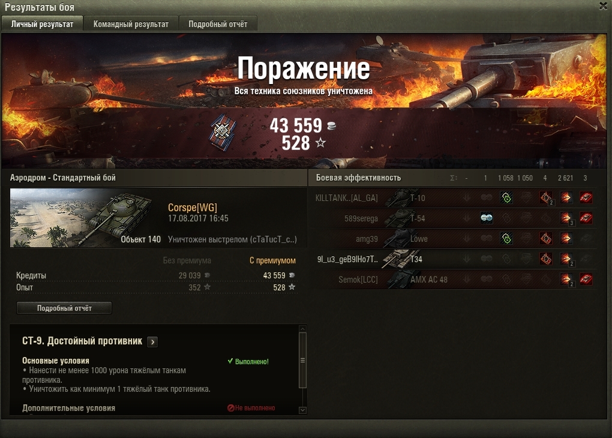This screenshot has height=438, width=612.
Task: Click AMX AC 48 kill icon
Action: [x=586, y=279]
